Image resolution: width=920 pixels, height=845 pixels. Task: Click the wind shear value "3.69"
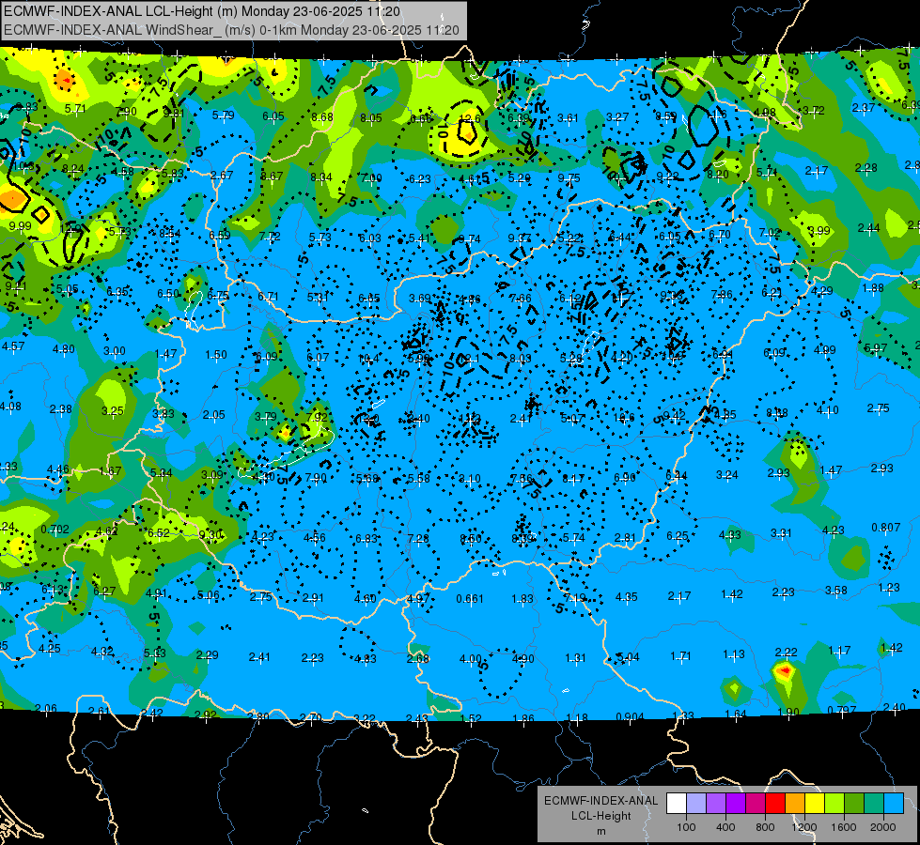419,299
